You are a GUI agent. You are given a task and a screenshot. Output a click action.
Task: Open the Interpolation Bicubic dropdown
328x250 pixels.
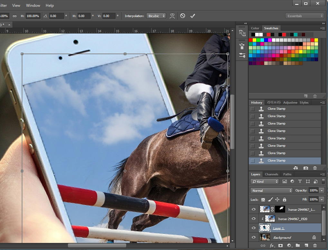coord(156,15)
